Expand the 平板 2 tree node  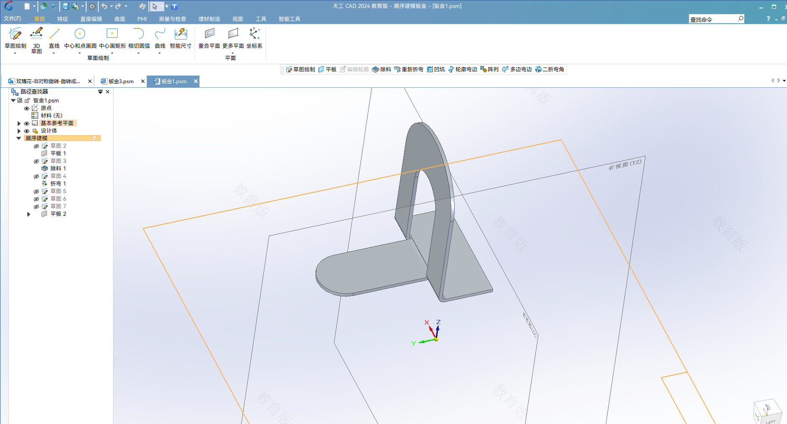(x=29, y=214)
